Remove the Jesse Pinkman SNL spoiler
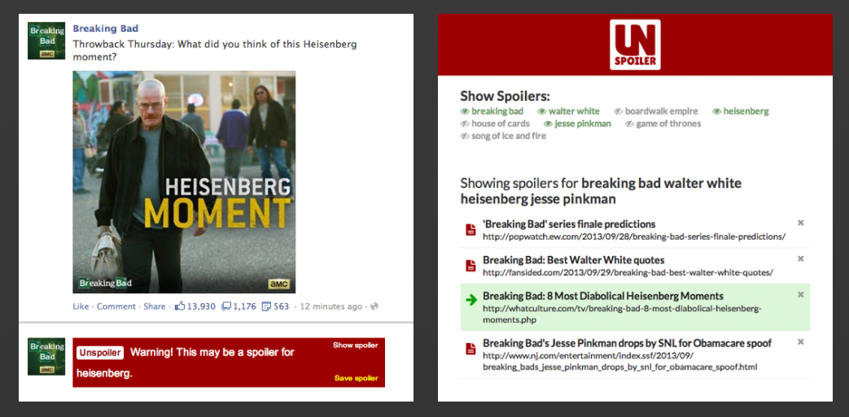The height and width of the screenshot is (417, 849). (801, 342)
